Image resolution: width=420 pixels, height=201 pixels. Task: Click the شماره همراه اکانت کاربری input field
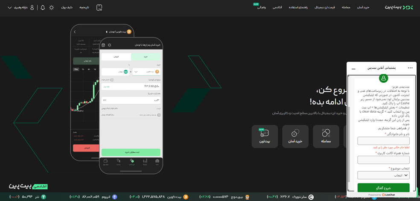click(x=383, y=160)
